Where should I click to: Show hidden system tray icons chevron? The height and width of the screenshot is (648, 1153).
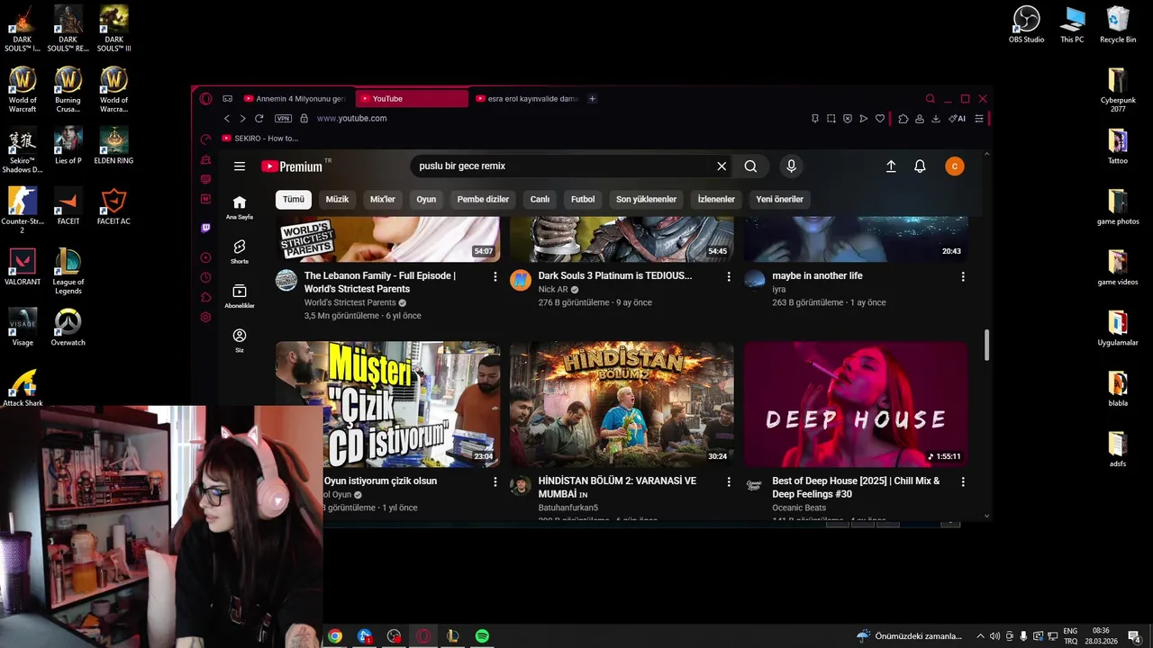pyautogui.click(x=981, y=636)
